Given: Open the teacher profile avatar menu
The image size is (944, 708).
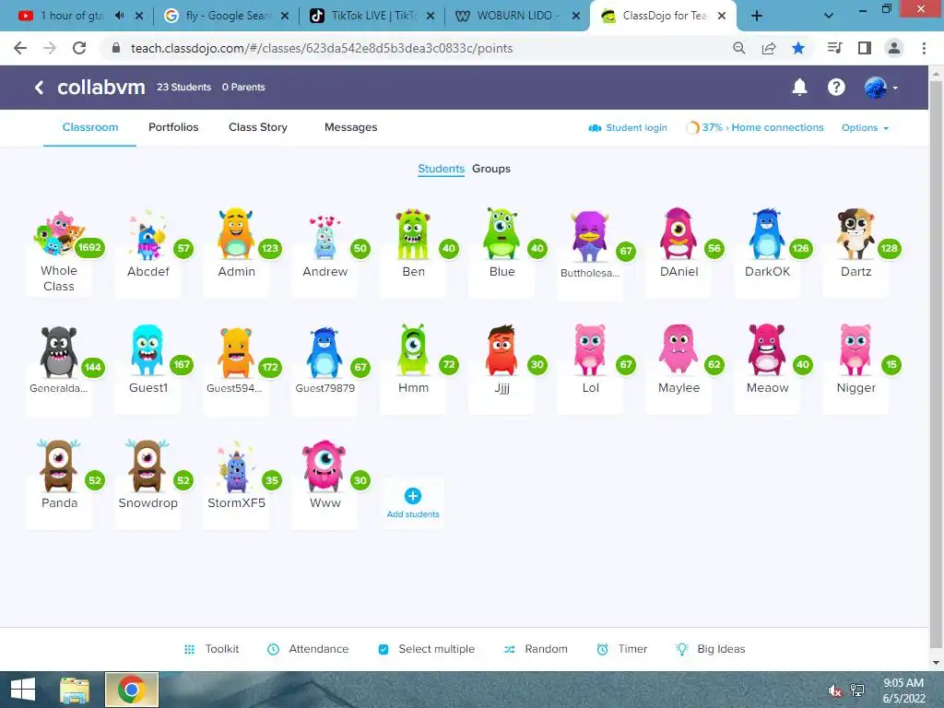Looking at the screenshot, I should tap(880, 88).
